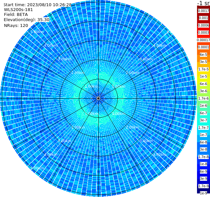Click the 6e-7 colorbar label

(x=204, y=113)
